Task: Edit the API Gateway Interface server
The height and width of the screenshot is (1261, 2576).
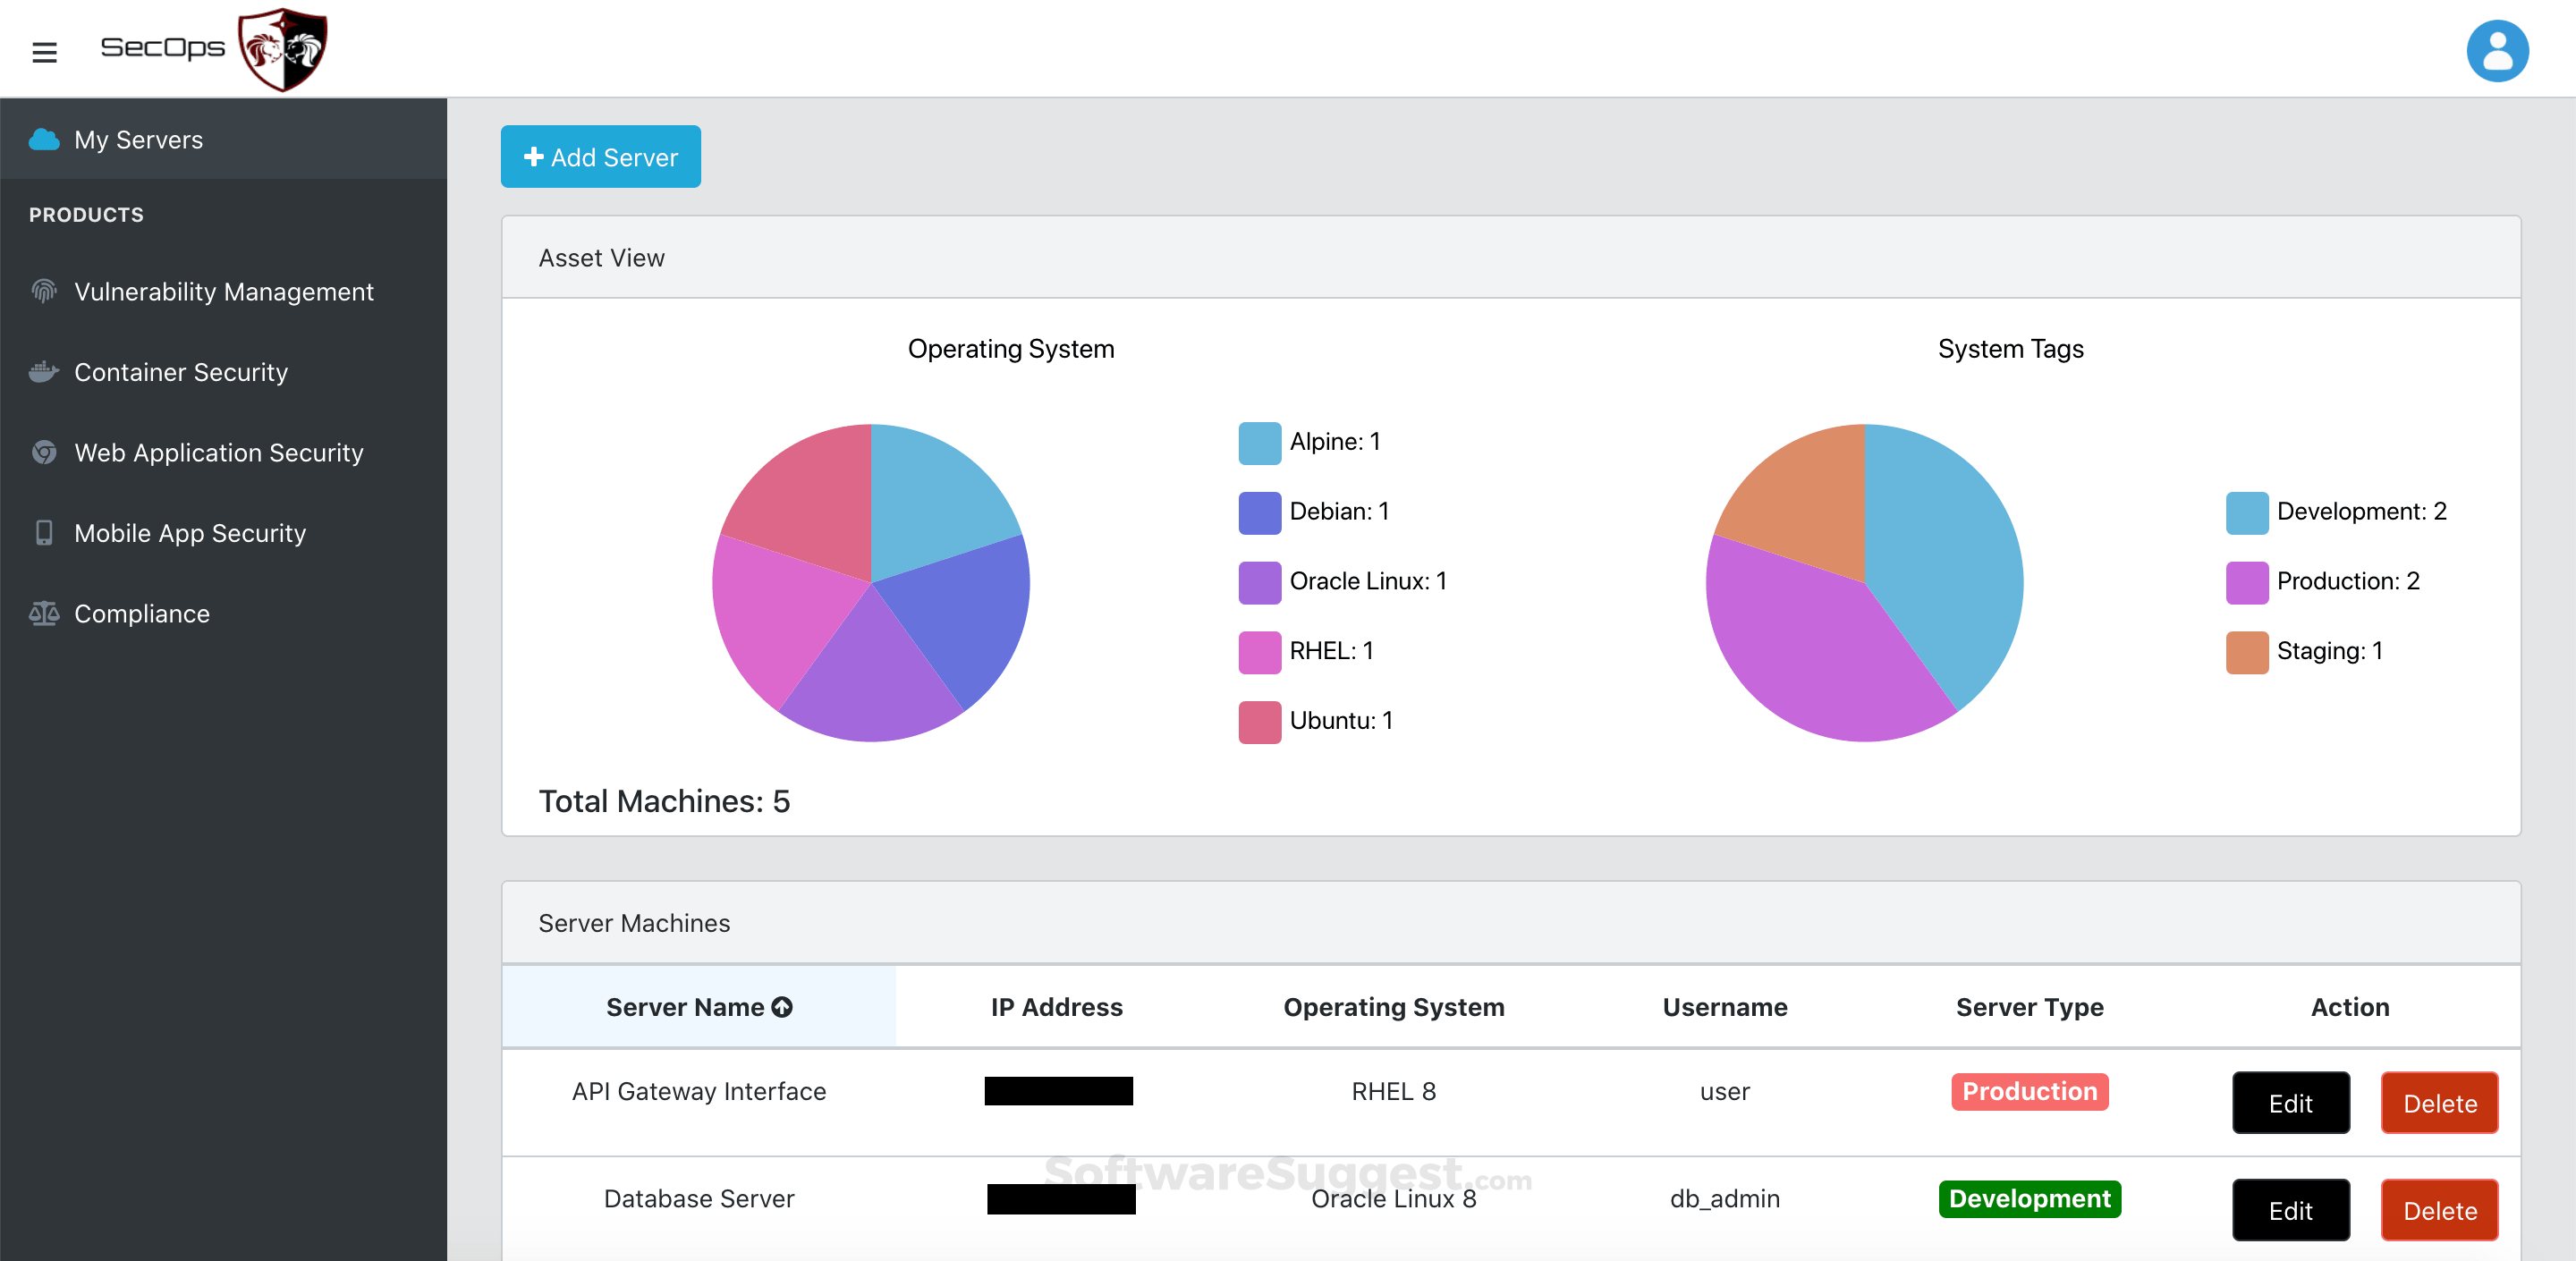Action: [2291, 1103]
